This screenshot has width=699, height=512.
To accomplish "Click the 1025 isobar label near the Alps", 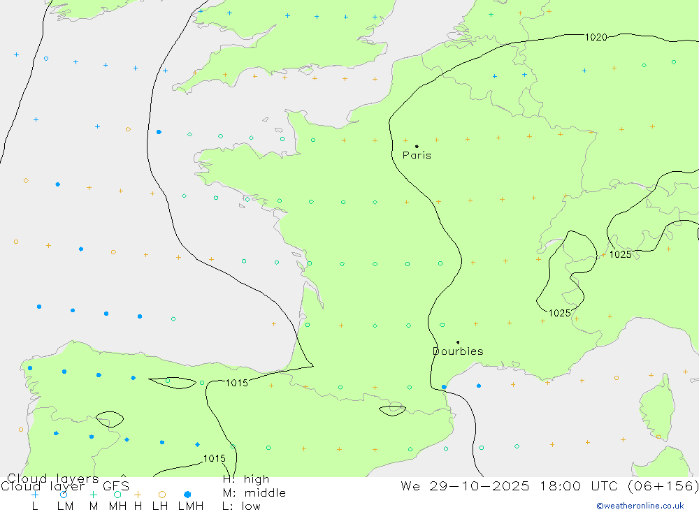I will tap(559, 313).
